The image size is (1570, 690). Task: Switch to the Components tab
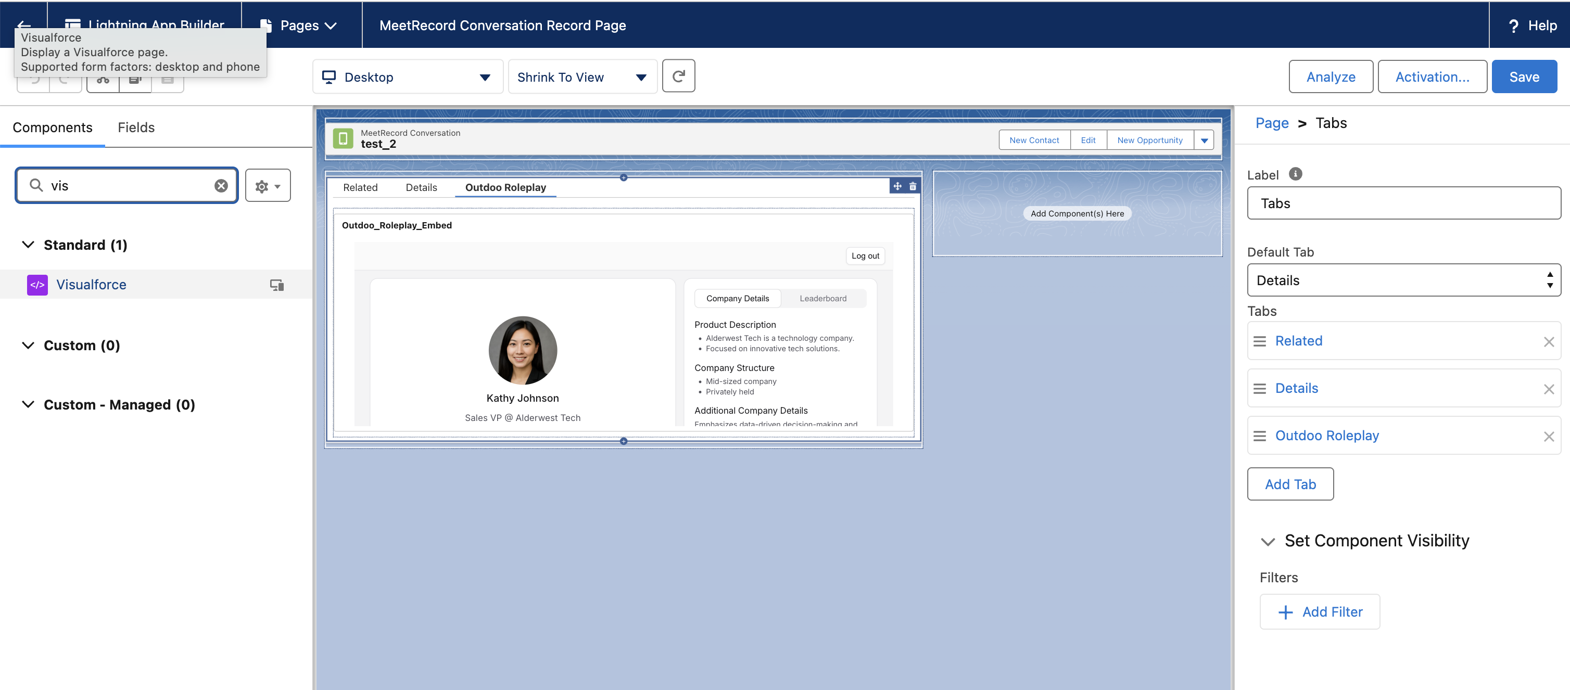(x=53, y=127)
